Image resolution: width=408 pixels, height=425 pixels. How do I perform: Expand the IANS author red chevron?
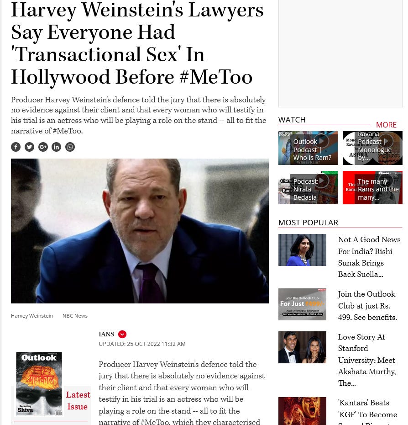[x=122, y=334]
